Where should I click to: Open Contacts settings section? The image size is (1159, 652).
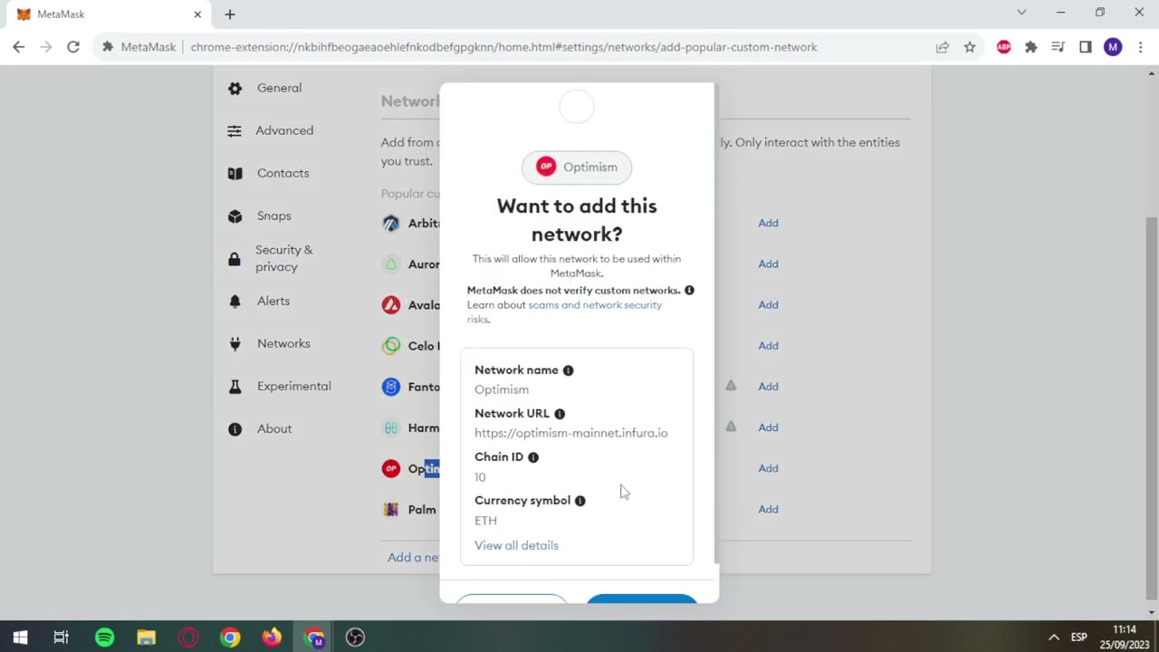click(x=283, y=173)
